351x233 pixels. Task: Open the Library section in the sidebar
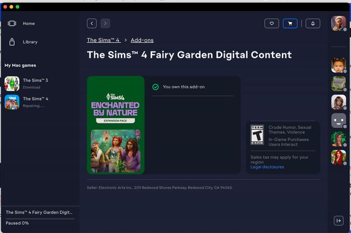30,42
